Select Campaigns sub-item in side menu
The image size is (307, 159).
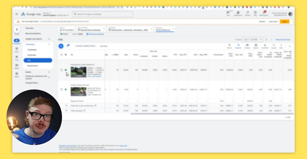[32, 50]
